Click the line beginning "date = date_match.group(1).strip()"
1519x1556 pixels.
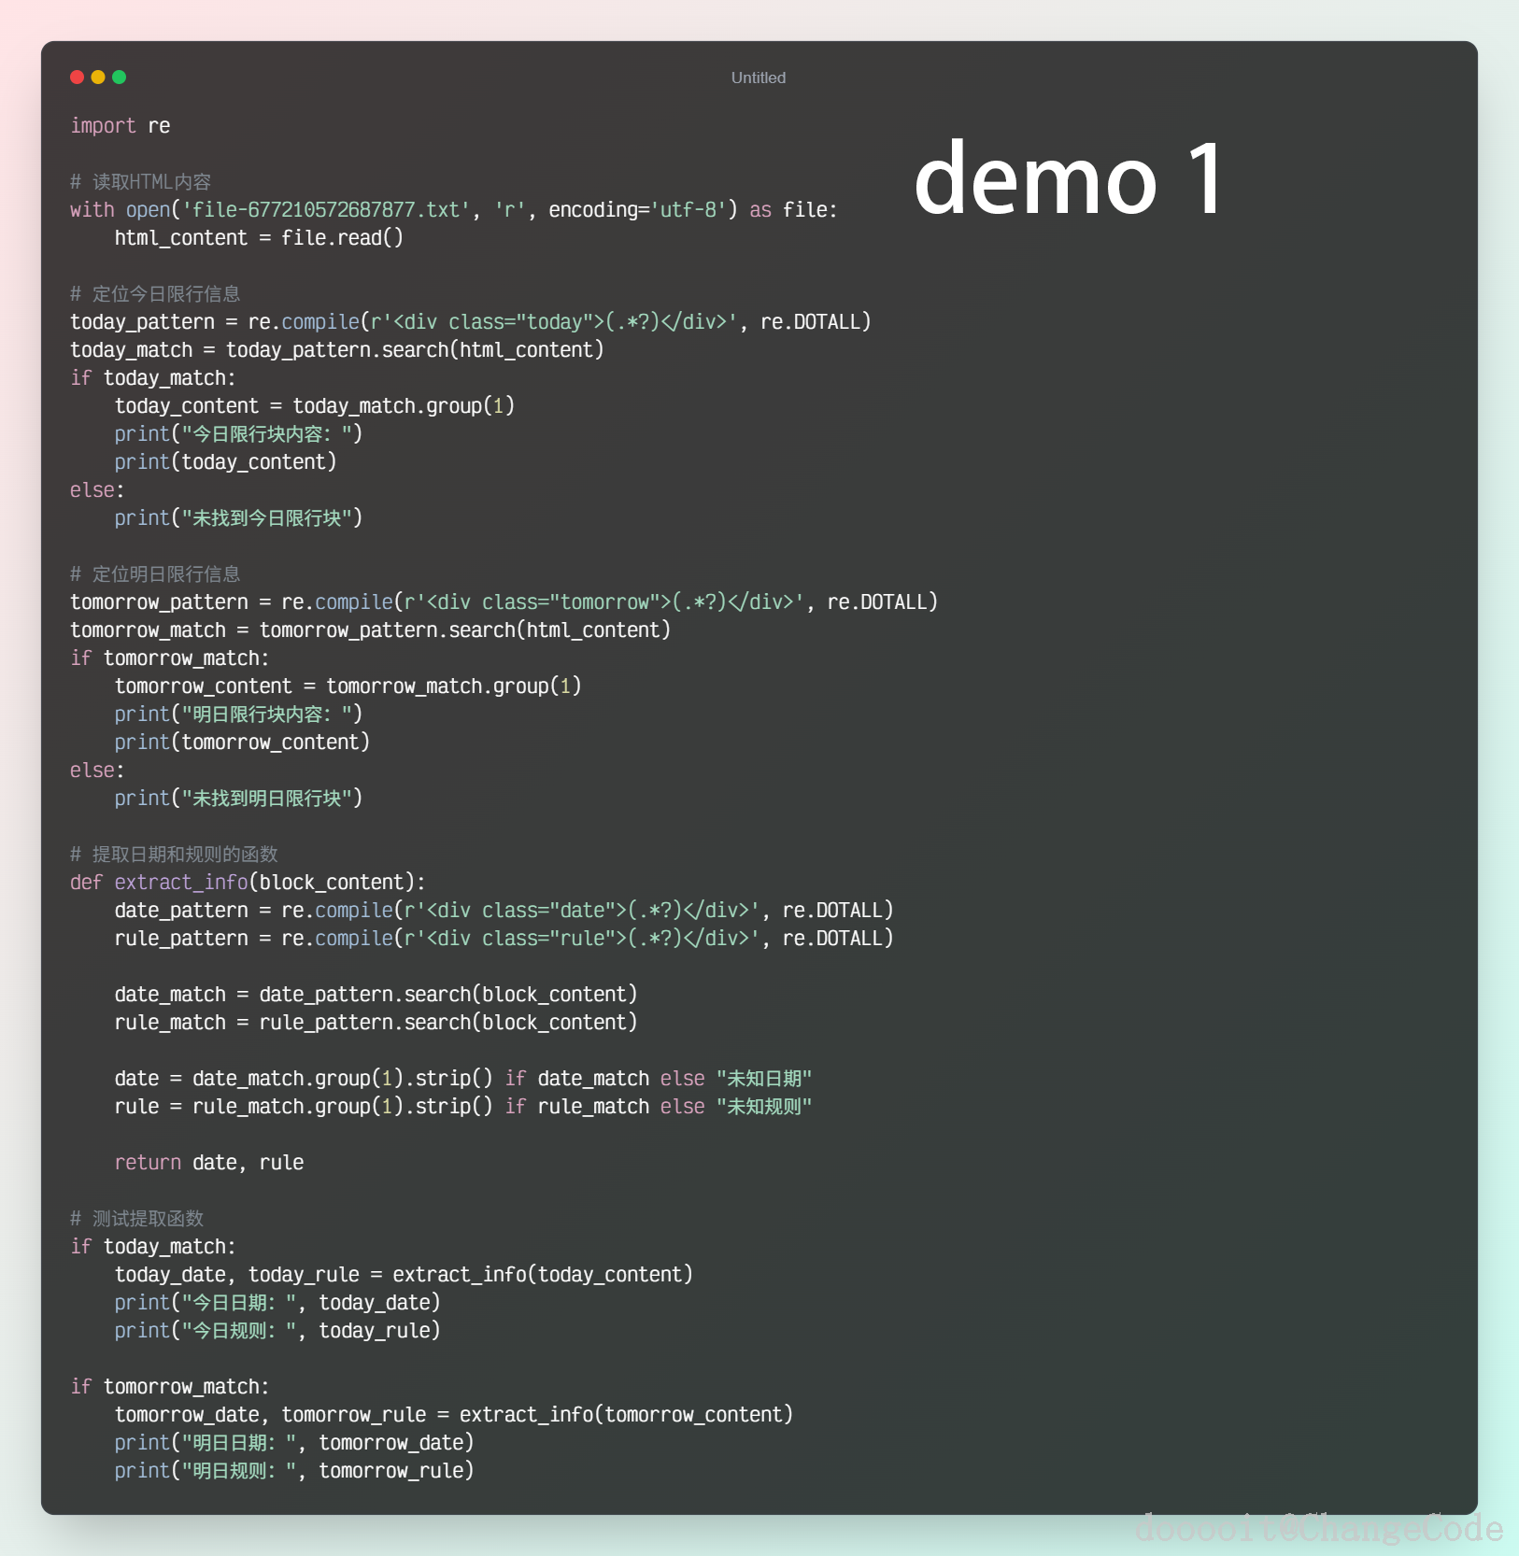click(463, 1079)
